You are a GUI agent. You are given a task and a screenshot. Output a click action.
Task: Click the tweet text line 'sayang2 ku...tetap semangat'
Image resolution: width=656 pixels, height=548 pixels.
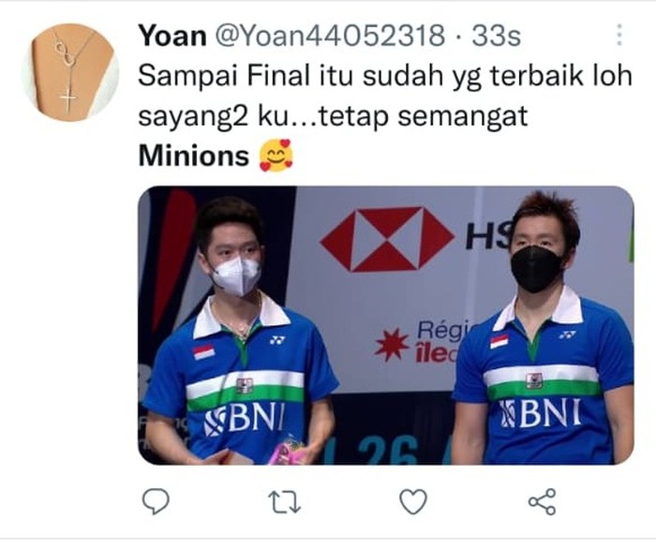click(333, 116)
